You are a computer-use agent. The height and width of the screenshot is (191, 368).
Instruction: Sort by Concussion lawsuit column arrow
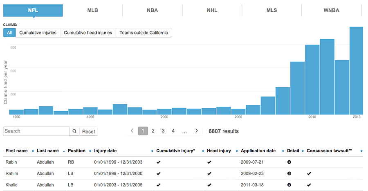(x=362, y=151)
